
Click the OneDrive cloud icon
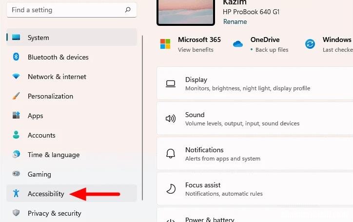coord(238,44)
